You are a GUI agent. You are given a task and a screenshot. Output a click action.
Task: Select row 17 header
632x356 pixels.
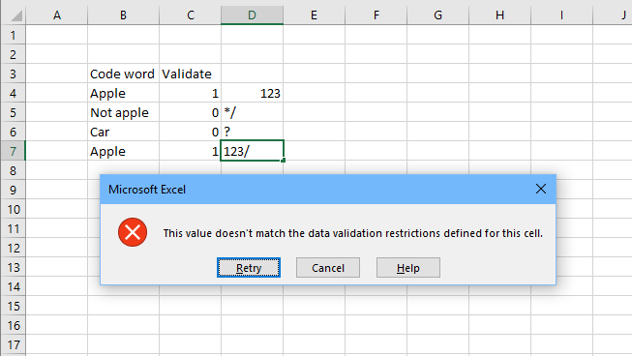(14, 344)
